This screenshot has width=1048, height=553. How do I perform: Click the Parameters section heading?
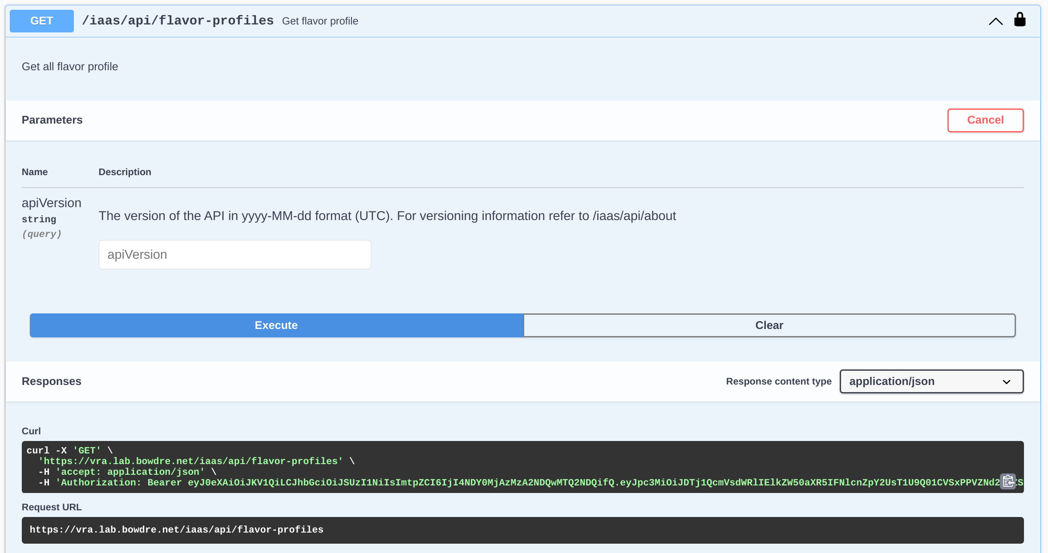tap(52, 120)
